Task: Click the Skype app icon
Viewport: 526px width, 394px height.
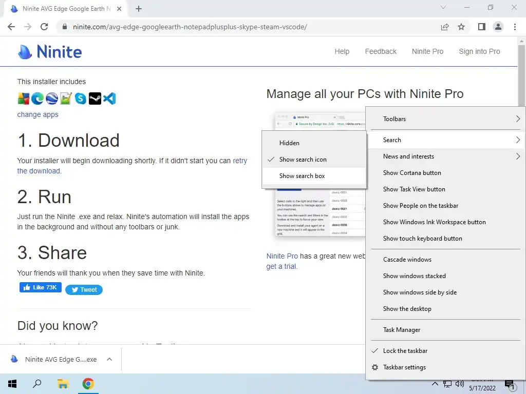Action: [x=81, y=98]
